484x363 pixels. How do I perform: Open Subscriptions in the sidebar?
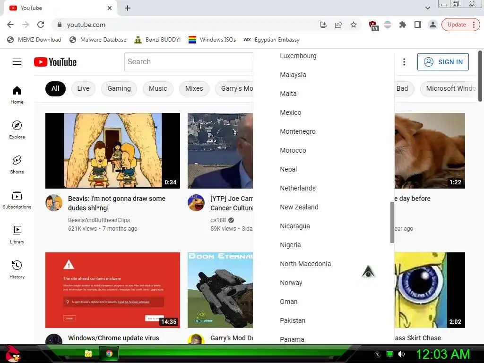pos(17,200)
